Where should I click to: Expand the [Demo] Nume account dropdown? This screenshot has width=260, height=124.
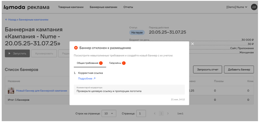(237, 7)
